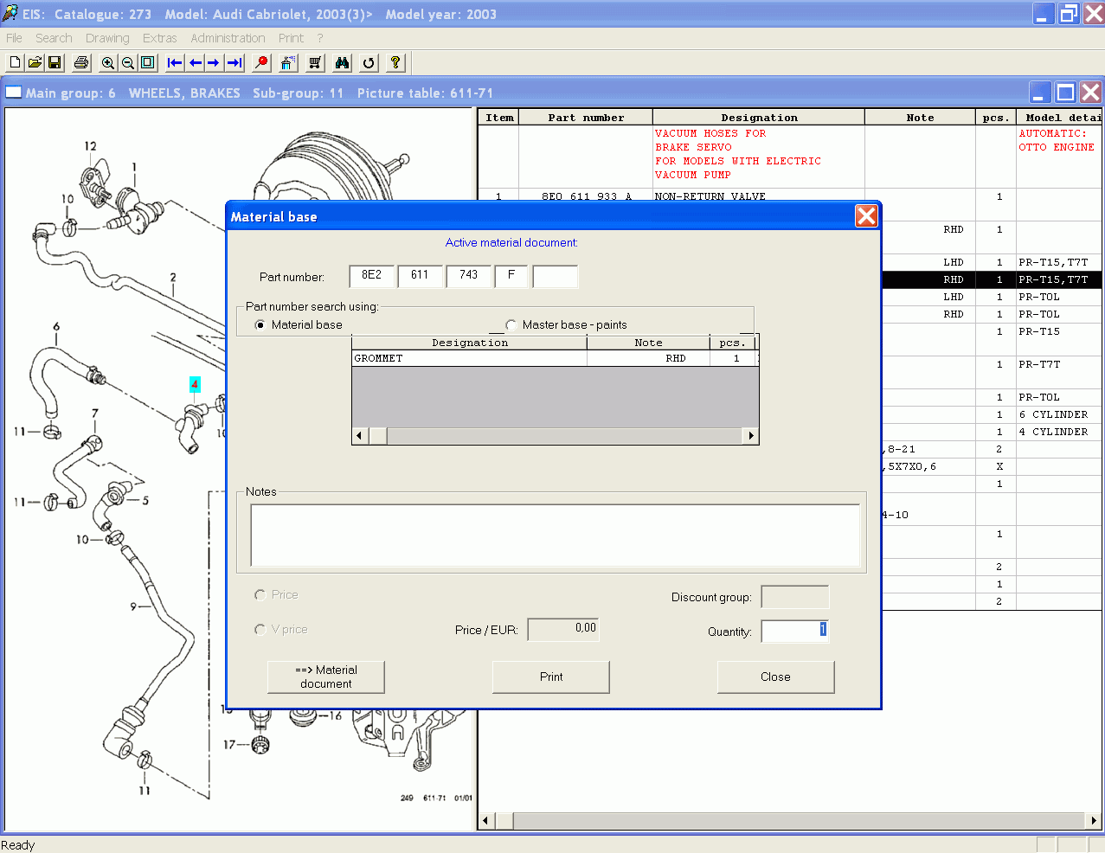
Task: Open the shopping cart toolbar icon
Action: click(x=315, y=62)
